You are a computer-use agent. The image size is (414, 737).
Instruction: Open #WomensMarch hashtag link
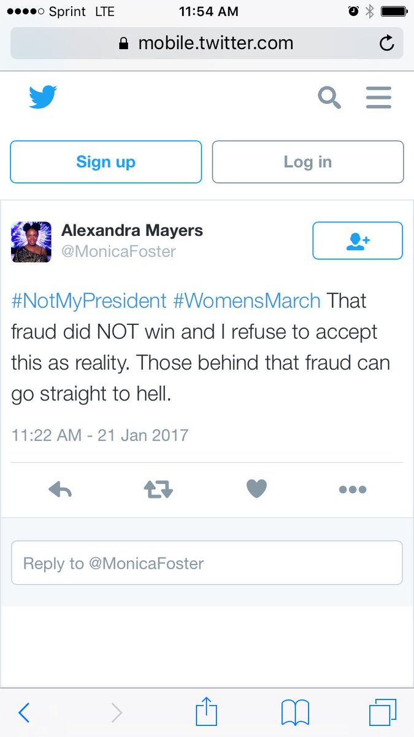click(x=247, y=301)
